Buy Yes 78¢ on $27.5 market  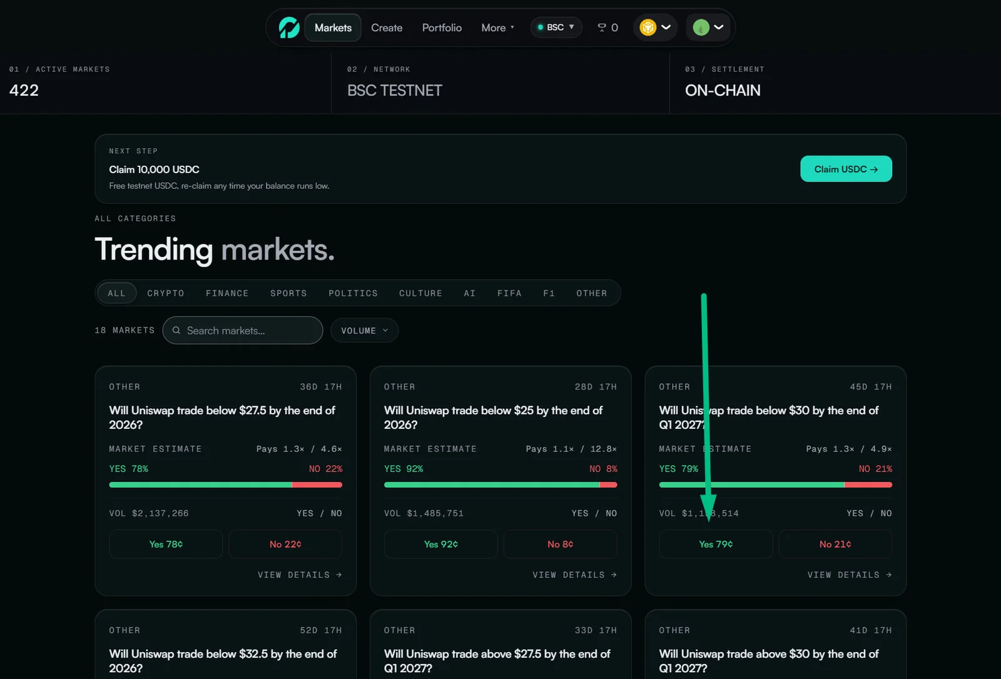(166, 544)
